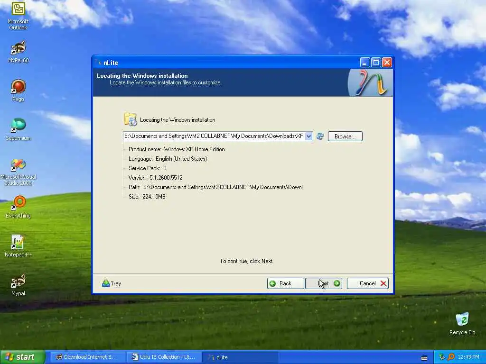Click the 'Path:' details line
Viewport: 486px width, 364px height.
click(x=216, y=187)
